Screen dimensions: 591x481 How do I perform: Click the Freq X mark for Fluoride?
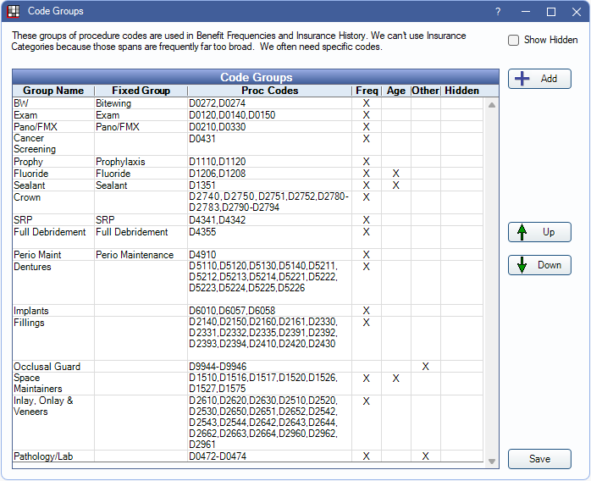tap(367, 174)
